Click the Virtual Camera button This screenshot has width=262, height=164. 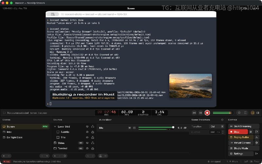point(241,143)
